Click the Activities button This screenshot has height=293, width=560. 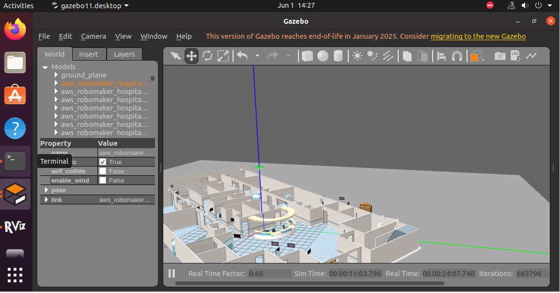[18, 6]
